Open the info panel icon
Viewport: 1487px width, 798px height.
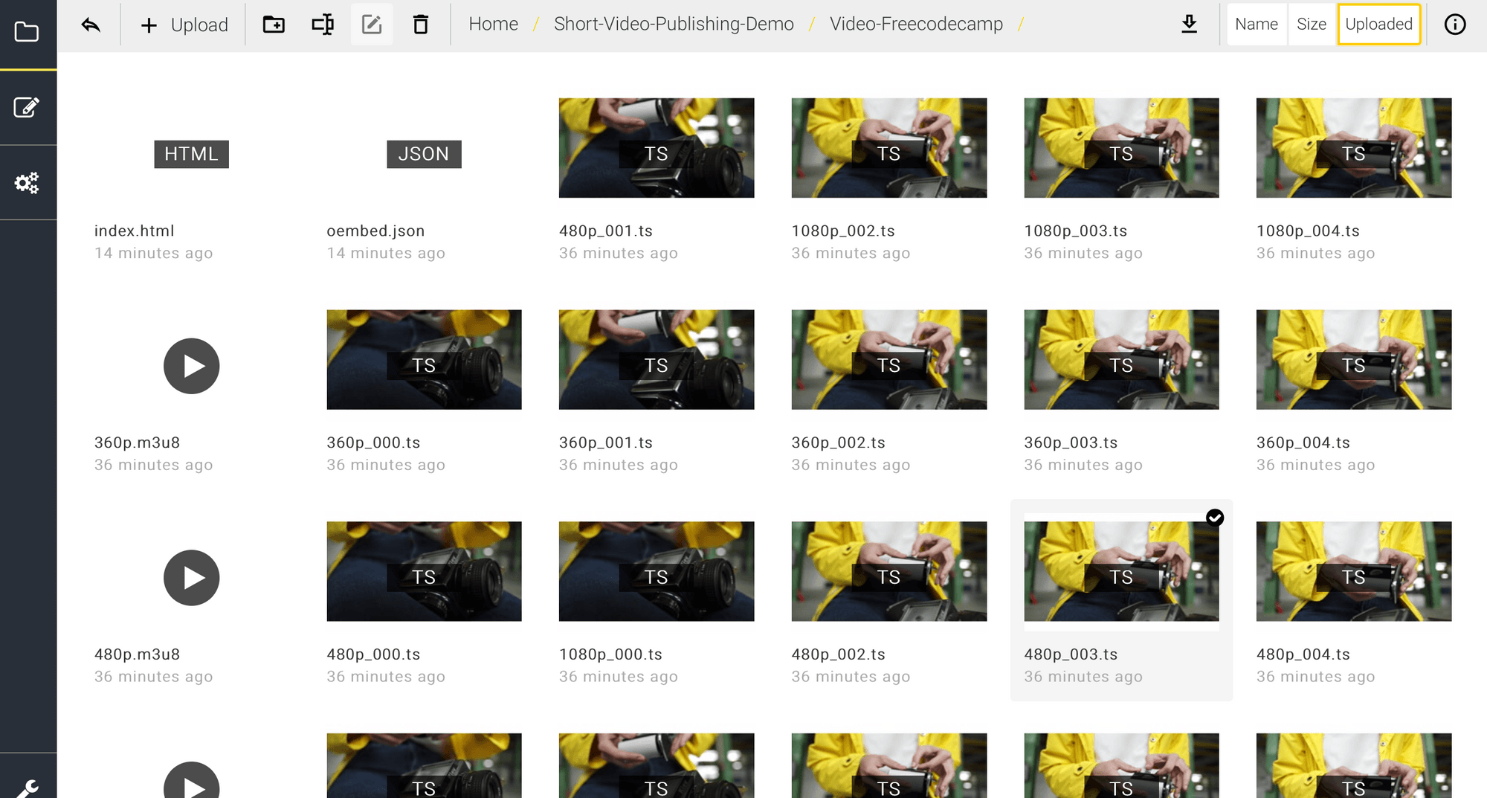(1454, 25)
